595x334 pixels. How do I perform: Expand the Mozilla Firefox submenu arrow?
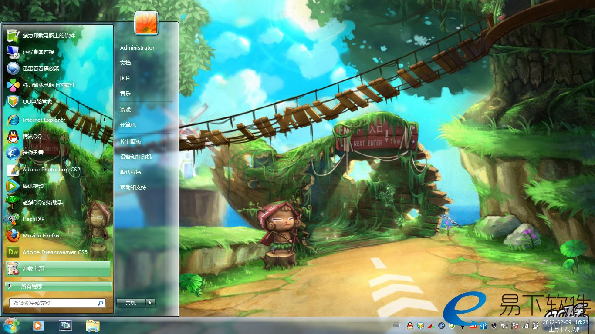(x=105, y=235)
